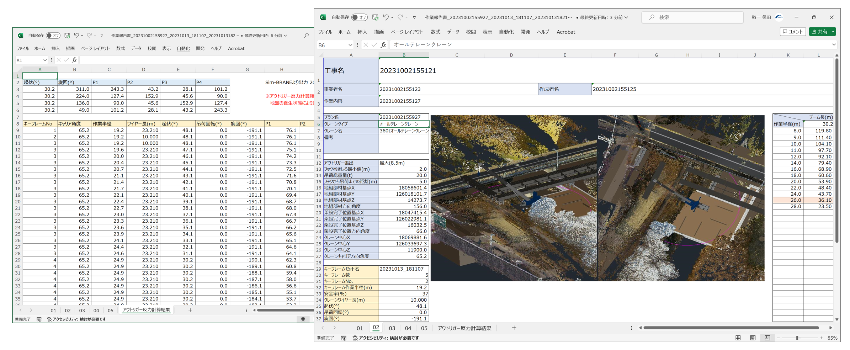Switch to sheet tab 03 in right window
This screenshot has height=350, width=850.
click(x=392, y=328)
